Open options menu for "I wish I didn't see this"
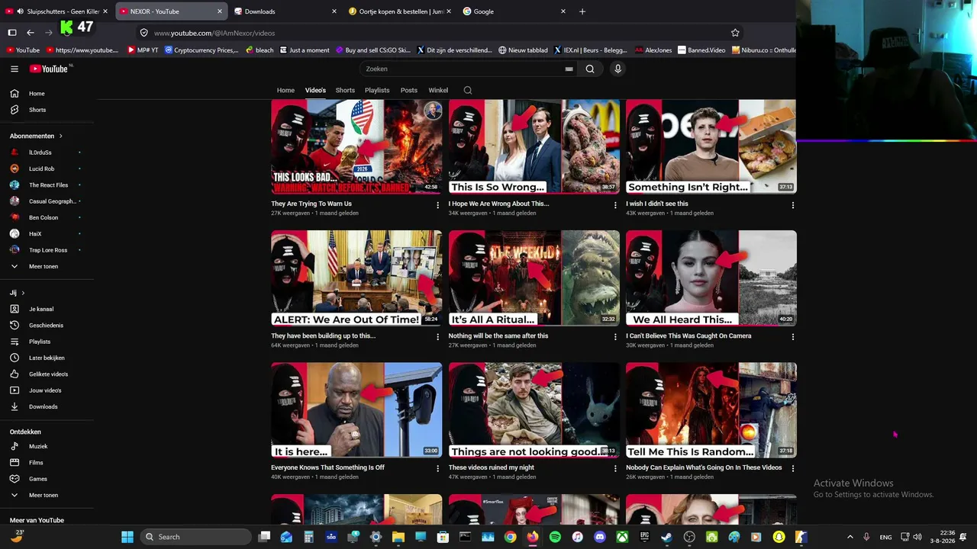This screenshot has width=977, height=549. pyautogui.click(x=792, y=205)
